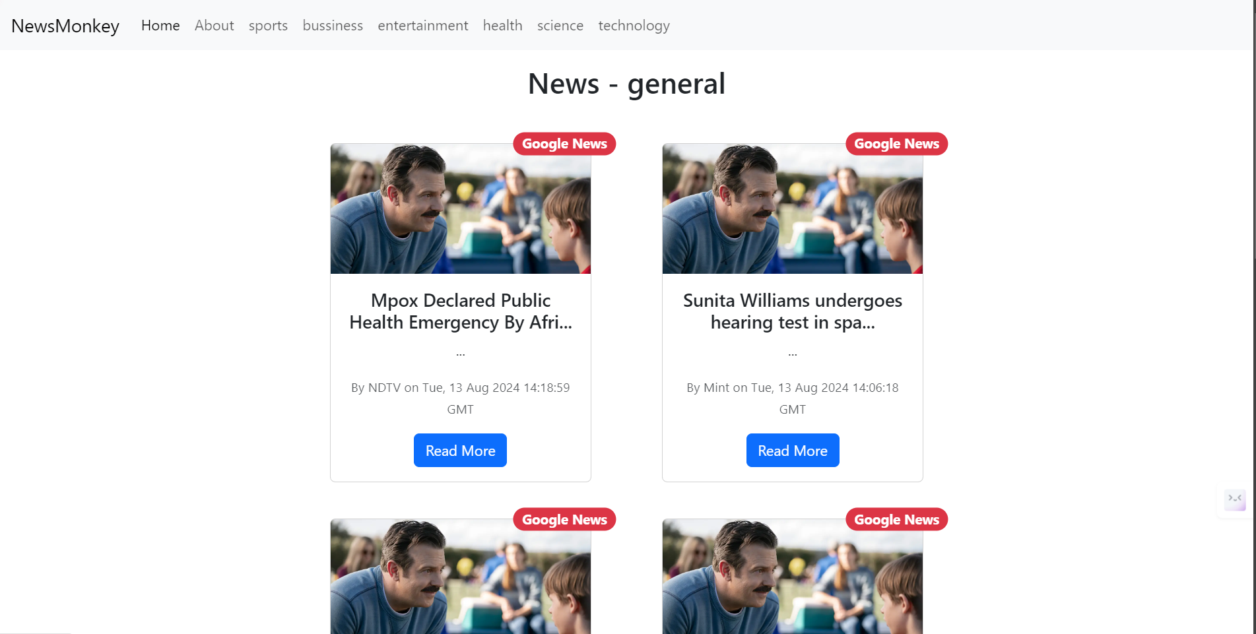This screenshot has height=634, width=1256.
Task: Open the NewsMonkey brand link
Action: [65, 26]
